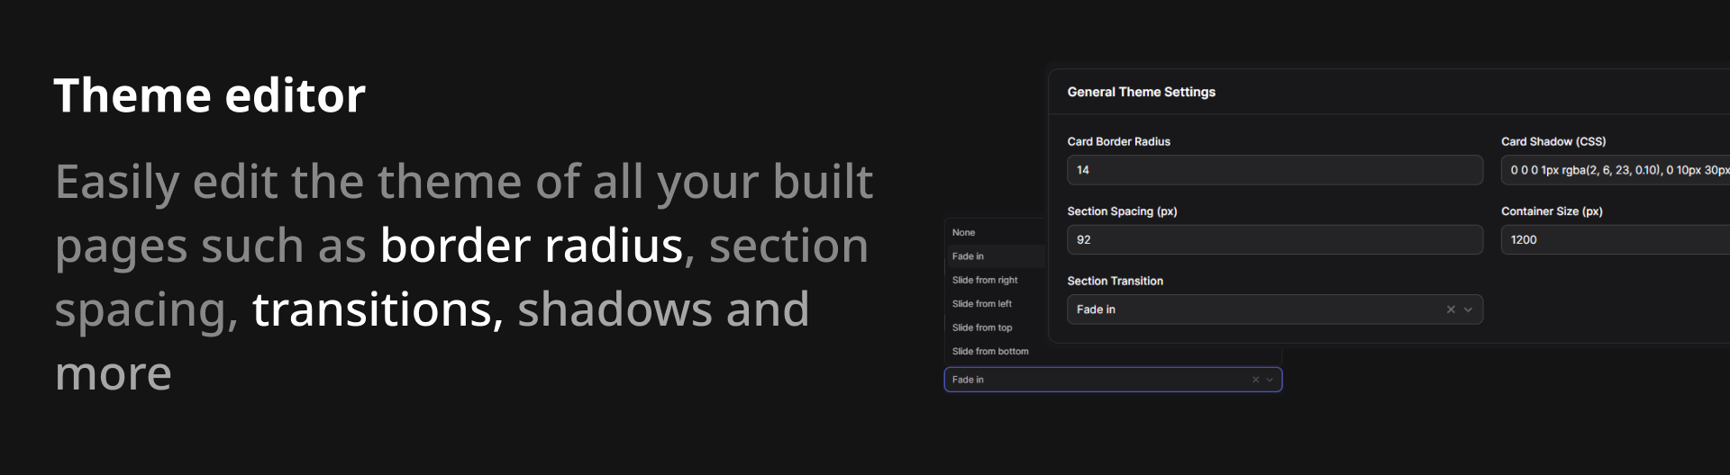Click the Theme editor heading
Screen dimensions: 1730x475
click(x=210, y=95)
